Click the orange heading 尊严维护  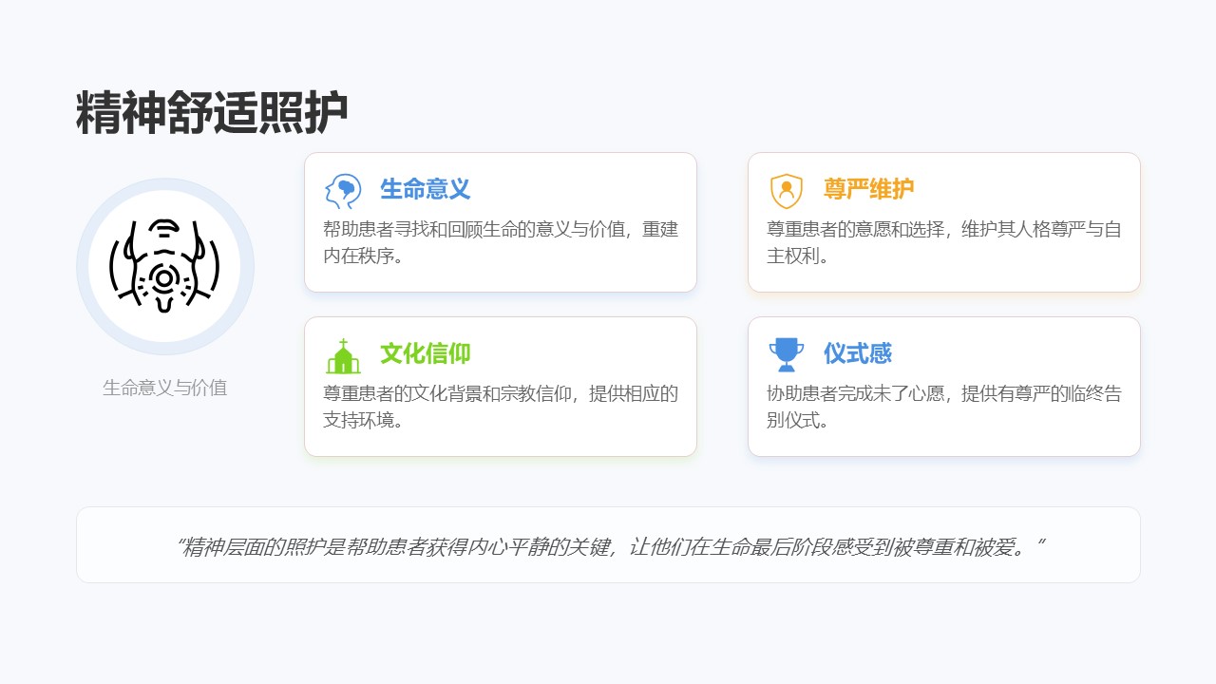click(x=868, y=189)
